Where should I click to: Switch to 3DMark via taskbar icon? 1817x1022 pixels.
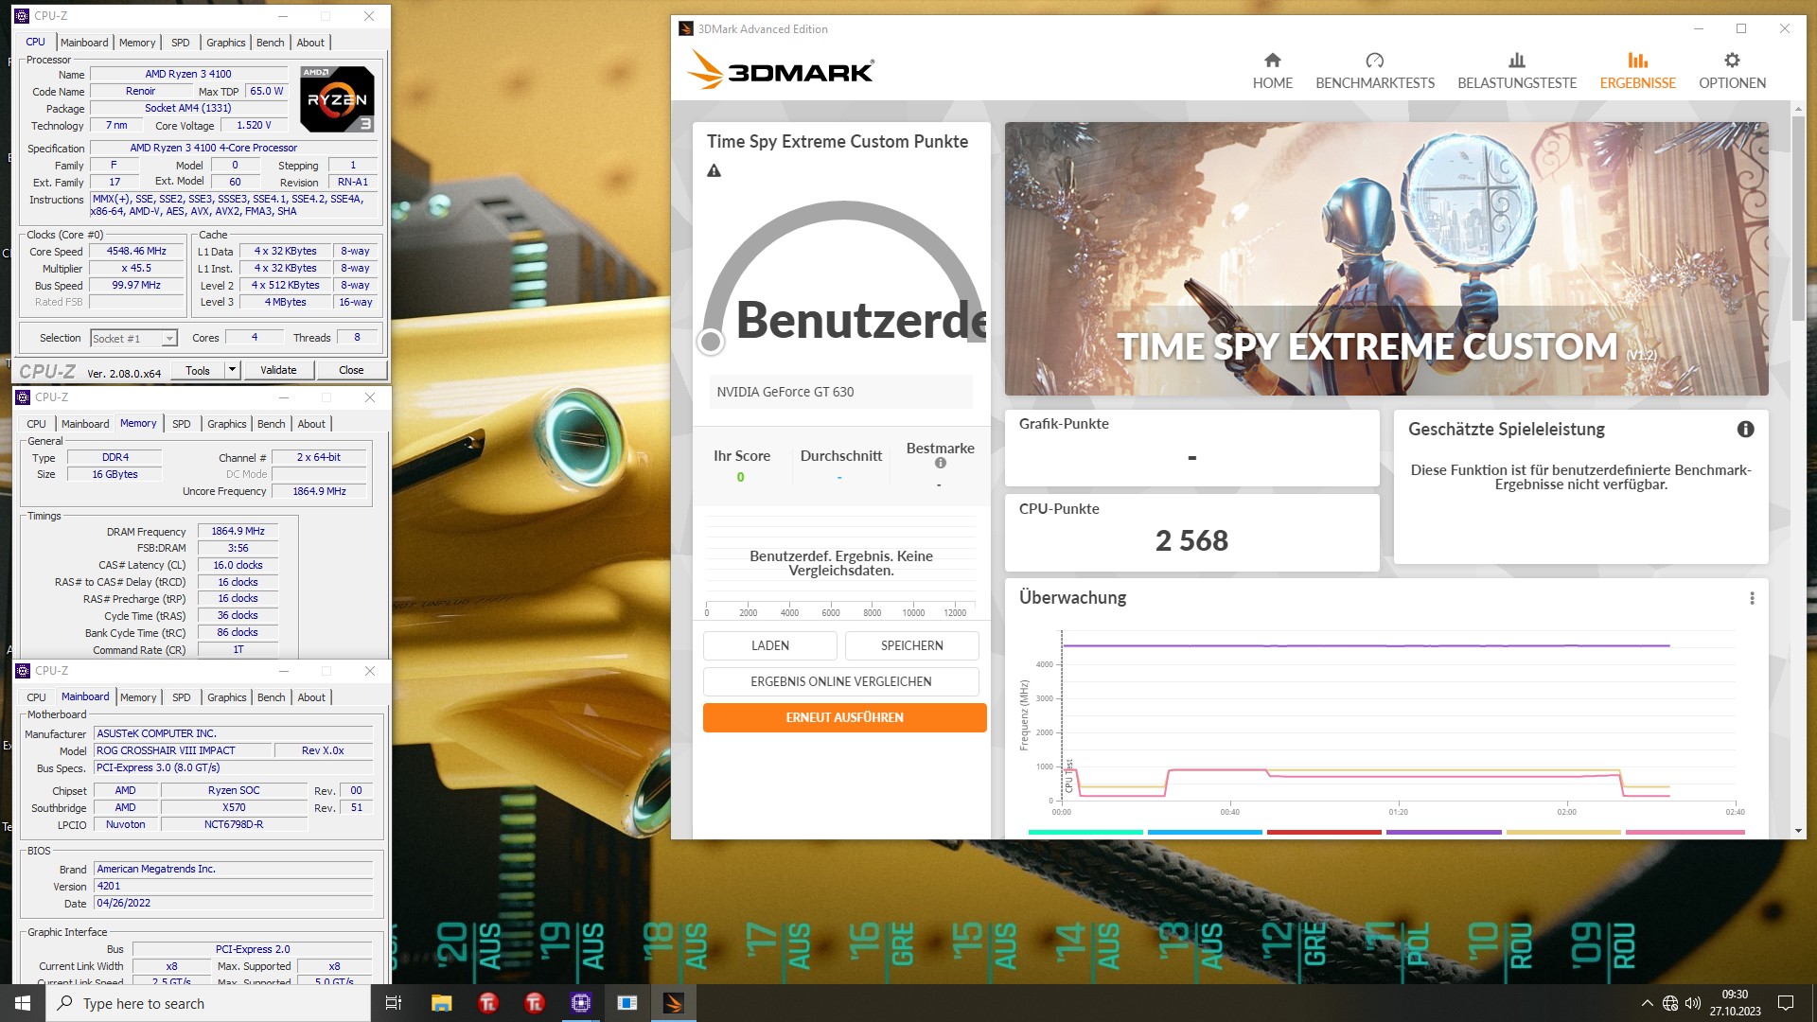point(674,1003)
